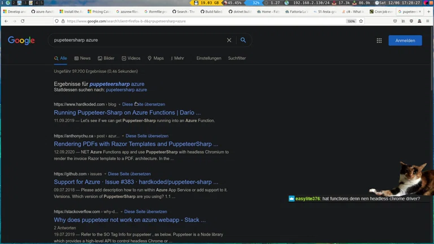Image resolution: width=434 pixels, height=244 pixels.
Task: Expand anthonychu.ca result options arrow
Action: pos(123,136)
